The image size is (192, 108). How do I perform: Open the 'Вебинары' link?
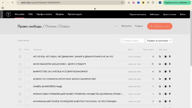pos(154,14)
